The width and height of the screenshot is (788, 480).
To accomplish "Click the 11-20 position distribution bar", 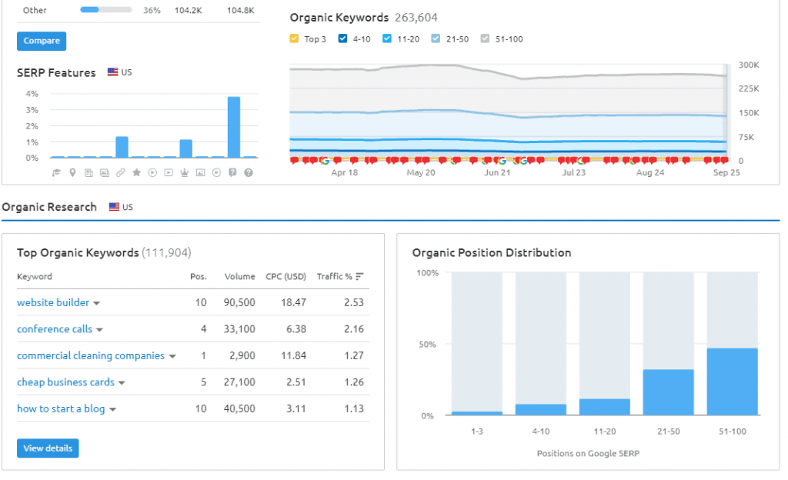I will click(x=605, y=407).
